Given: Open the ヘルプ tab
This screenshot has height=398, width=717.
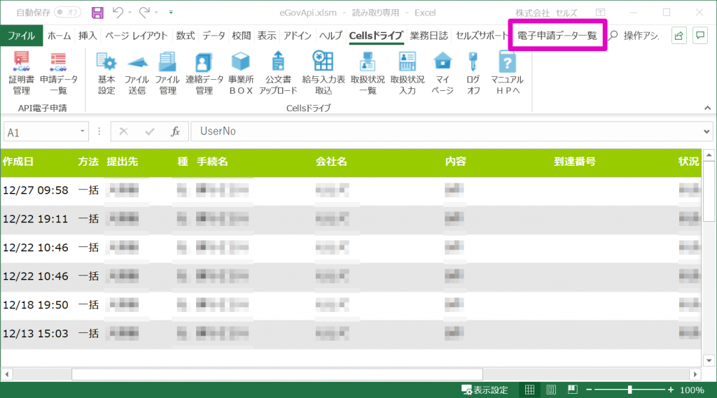Looking at the screenshot, I should 330,36.
